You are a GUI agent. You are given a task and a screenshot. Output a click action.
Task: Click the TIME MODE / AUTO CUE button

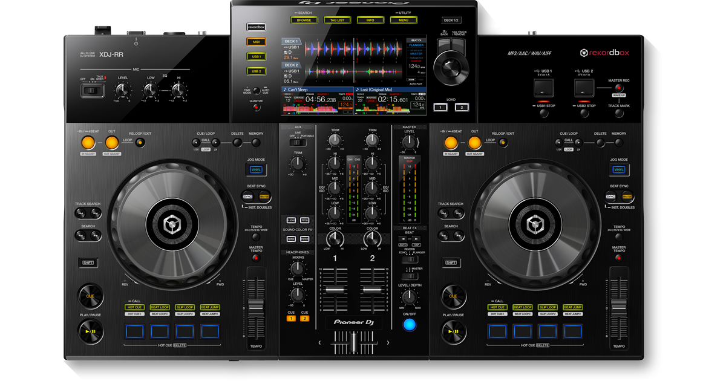[257, 90]
